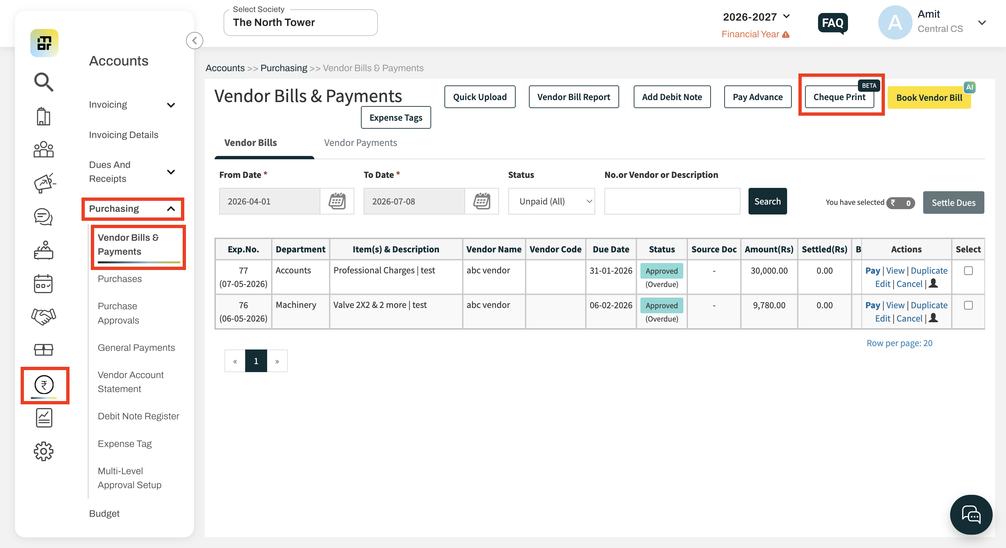Viewport: 1006px width, 548px height.
Task: Click Expense Tags button
Action: pos(396,117)
